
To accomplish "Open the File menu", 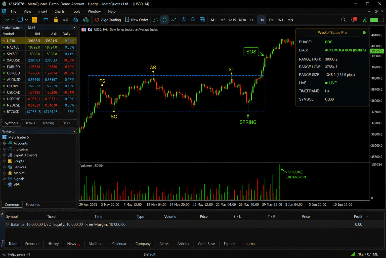I will click(x=14, y=11).
